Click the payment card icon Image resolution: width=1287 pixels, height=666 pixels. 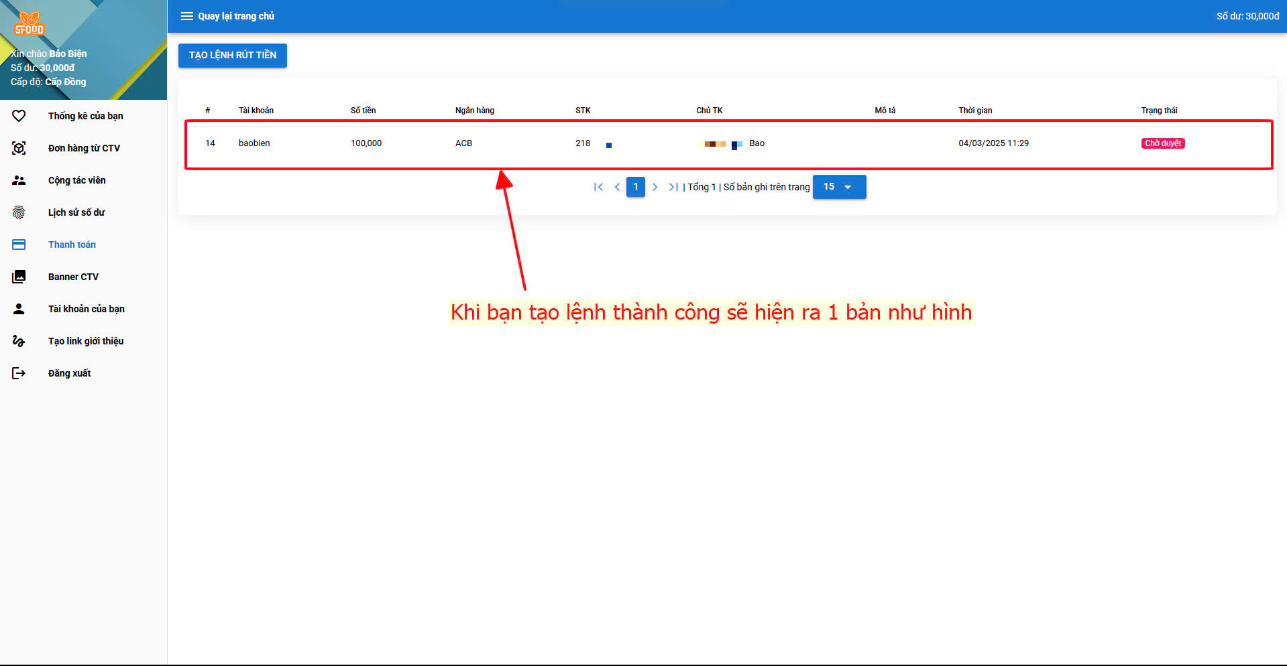[x=19, y=245]
